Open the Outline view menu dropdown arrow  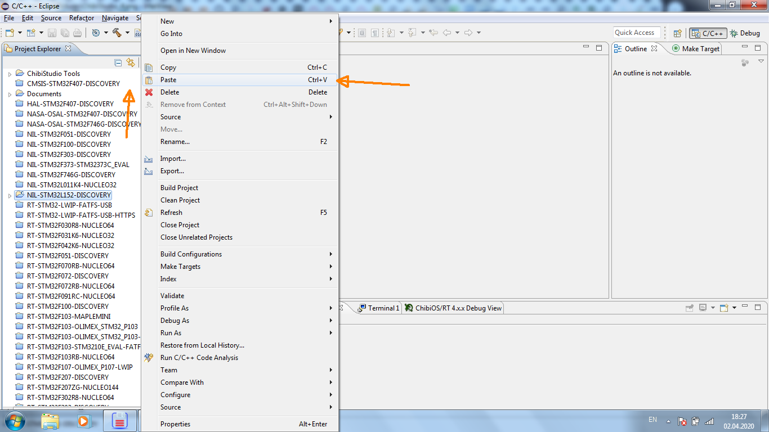[761, 61]
